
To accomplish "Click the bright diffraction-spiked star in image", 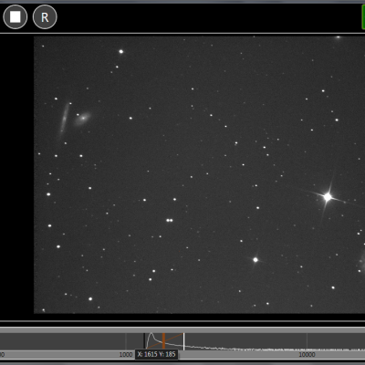I will [328, 197].
